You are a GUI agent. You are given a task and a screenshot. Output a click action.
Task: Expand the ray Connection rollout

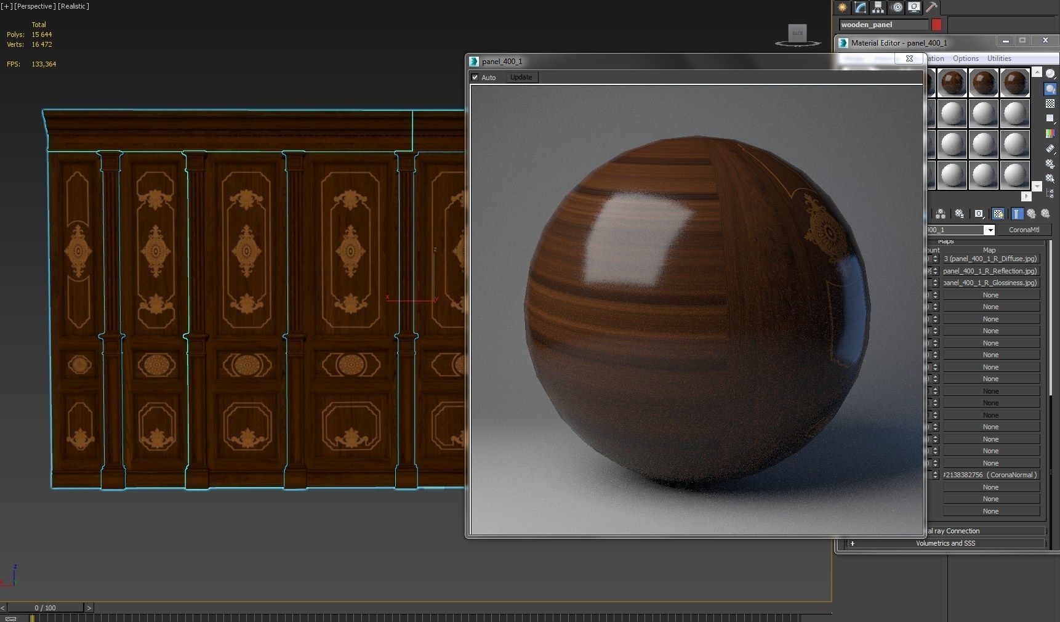[985, 531]
